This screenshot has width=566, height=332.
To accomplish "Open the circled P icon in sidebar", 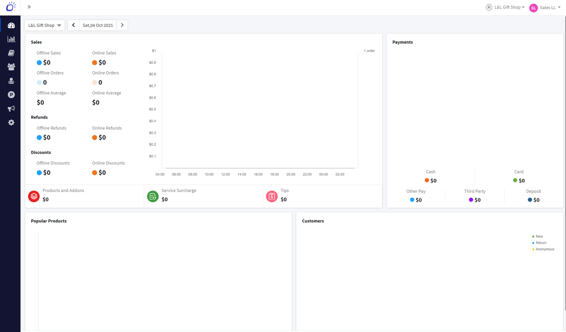I will (x=11, y=95).
